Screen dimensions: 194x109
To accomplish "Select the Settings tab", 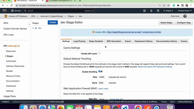I will 66,41.
